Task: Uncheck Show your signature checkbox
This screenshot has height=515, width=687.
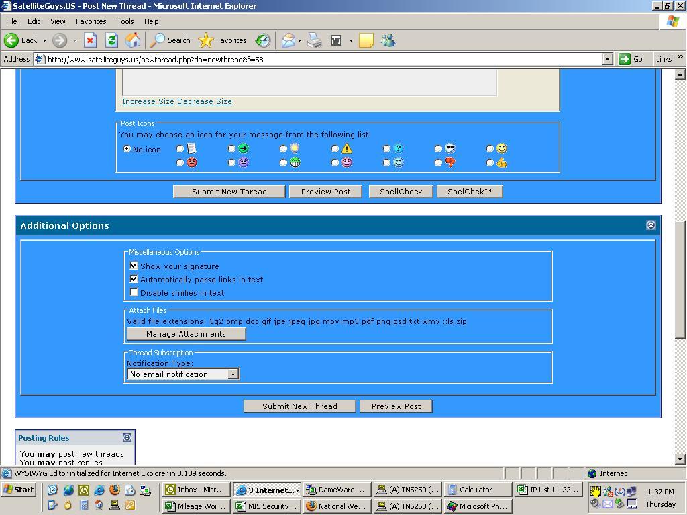Action: click(134, 266)
